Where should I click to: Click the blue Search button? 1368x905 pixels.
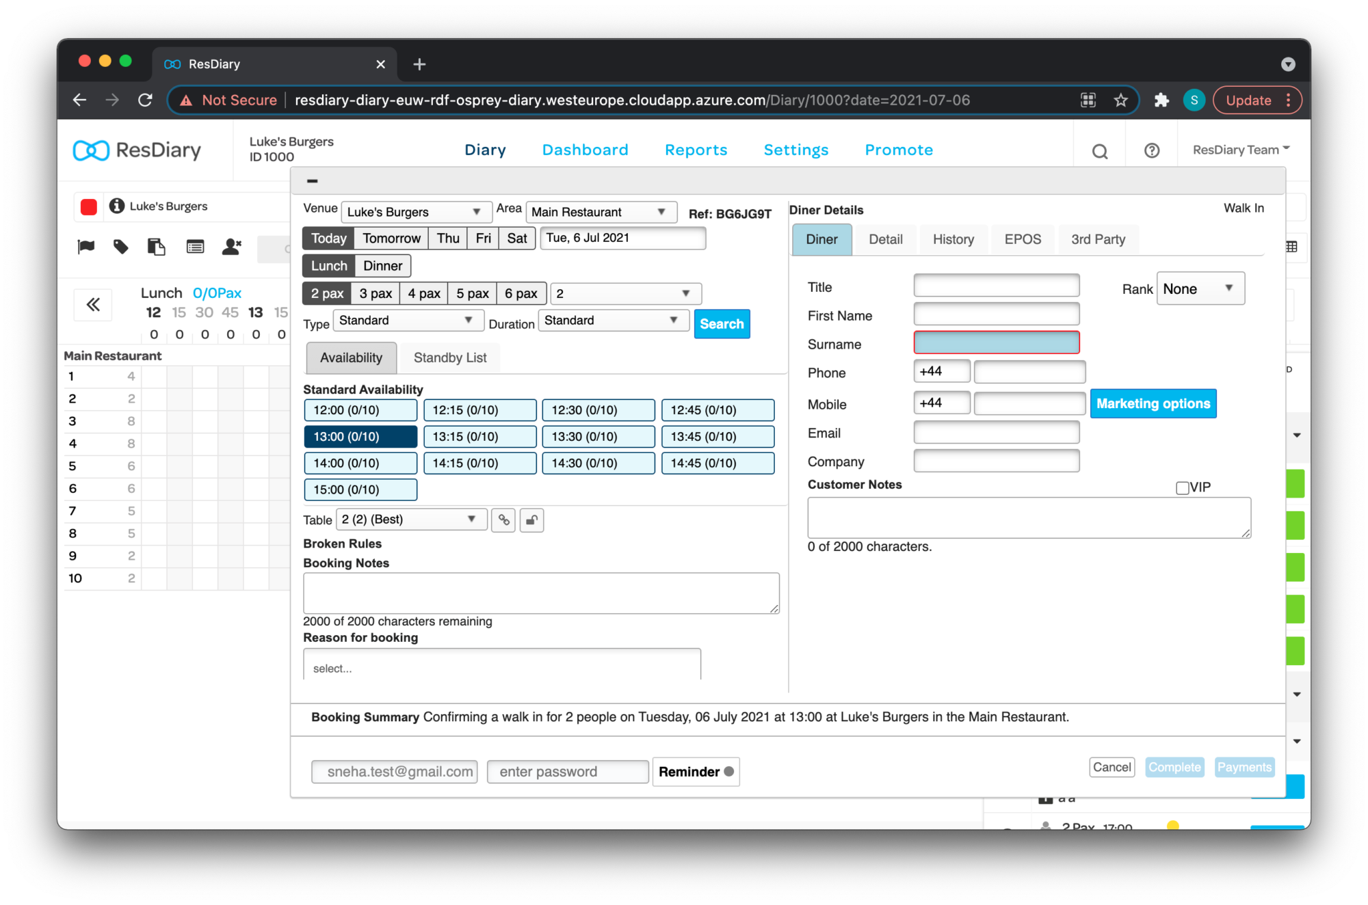(x=721, y=324)
